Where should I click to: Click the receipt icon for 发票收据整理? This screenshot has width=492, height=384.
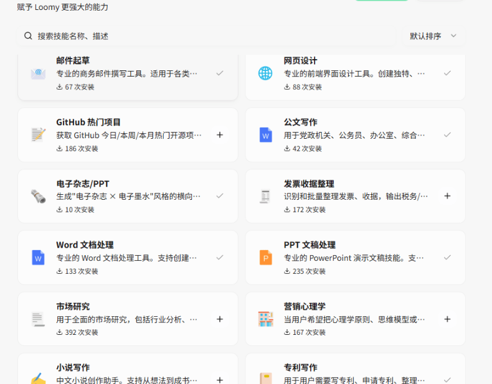pyautogui.click(x=265, y=196)
